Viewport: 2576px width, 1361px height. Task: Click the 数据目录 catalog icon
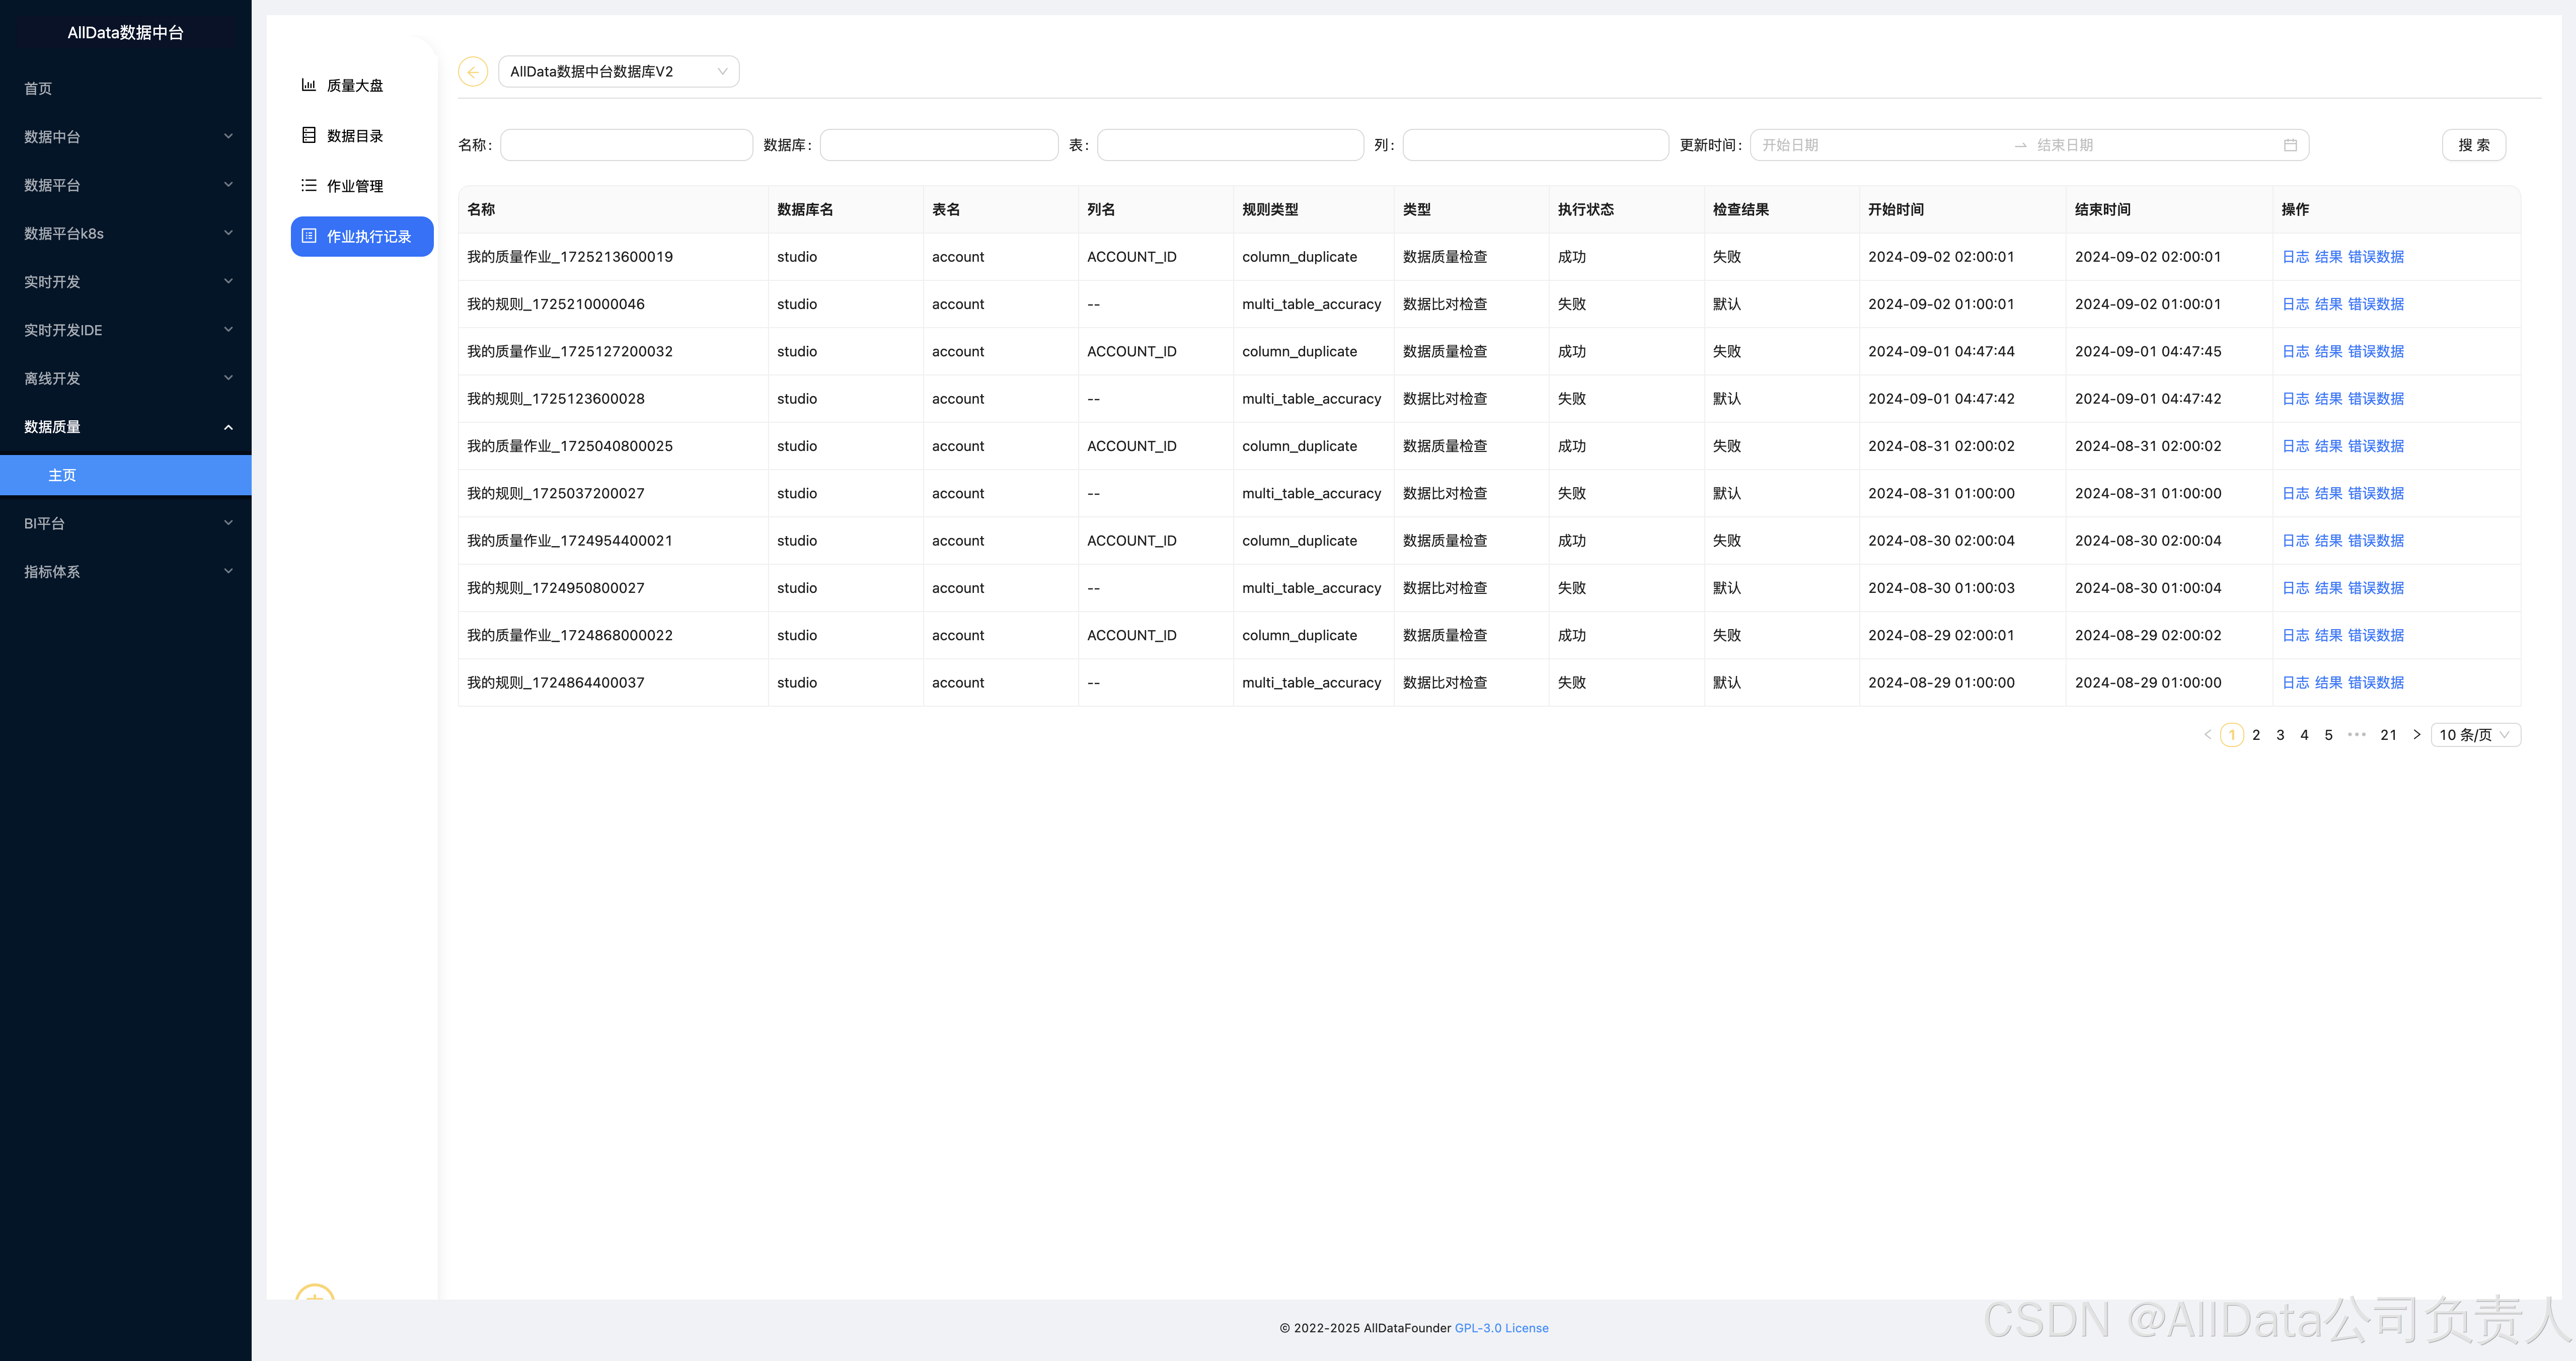(x=309, y=136)
